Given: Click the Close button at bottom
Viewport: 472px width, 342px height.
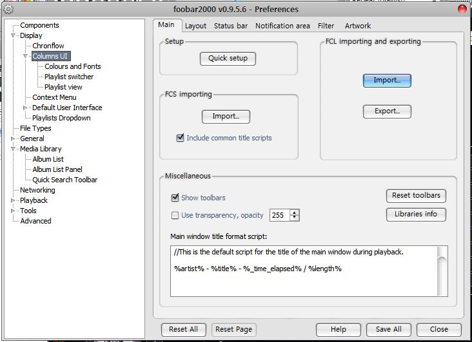Looking at the screenshot, I should tap(439, 330).
